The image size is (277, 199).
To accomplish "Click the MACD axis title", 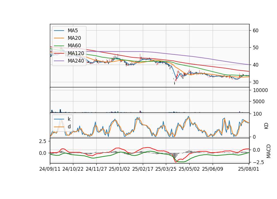I will 269,151.
